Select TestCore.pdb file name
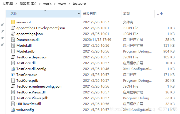The image size is (180, 114). [27, 81]
